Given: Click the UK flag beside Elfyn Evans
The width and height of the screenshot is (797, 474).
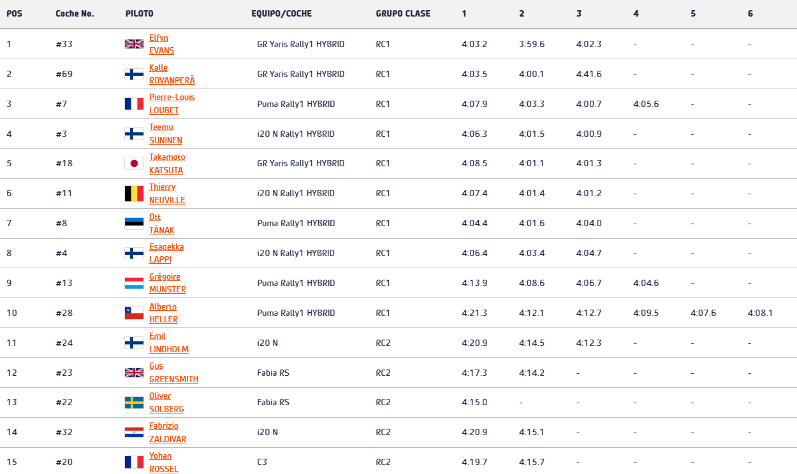Looking at the screenshot, I should [134, 44].
